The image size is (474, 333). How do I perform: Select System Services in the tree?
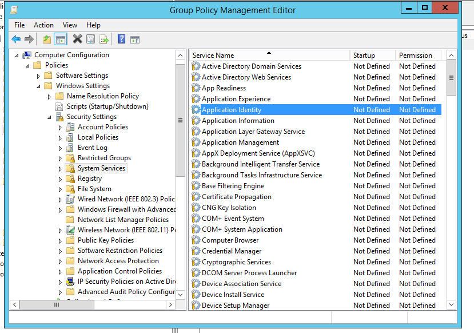[101, 168]
